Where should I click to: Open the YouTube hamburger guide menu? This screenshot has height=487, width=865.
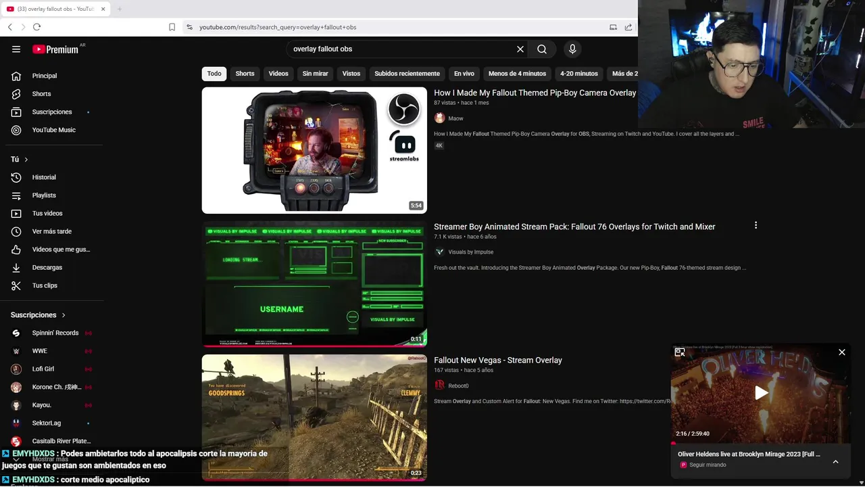click(x=16, y=49)
